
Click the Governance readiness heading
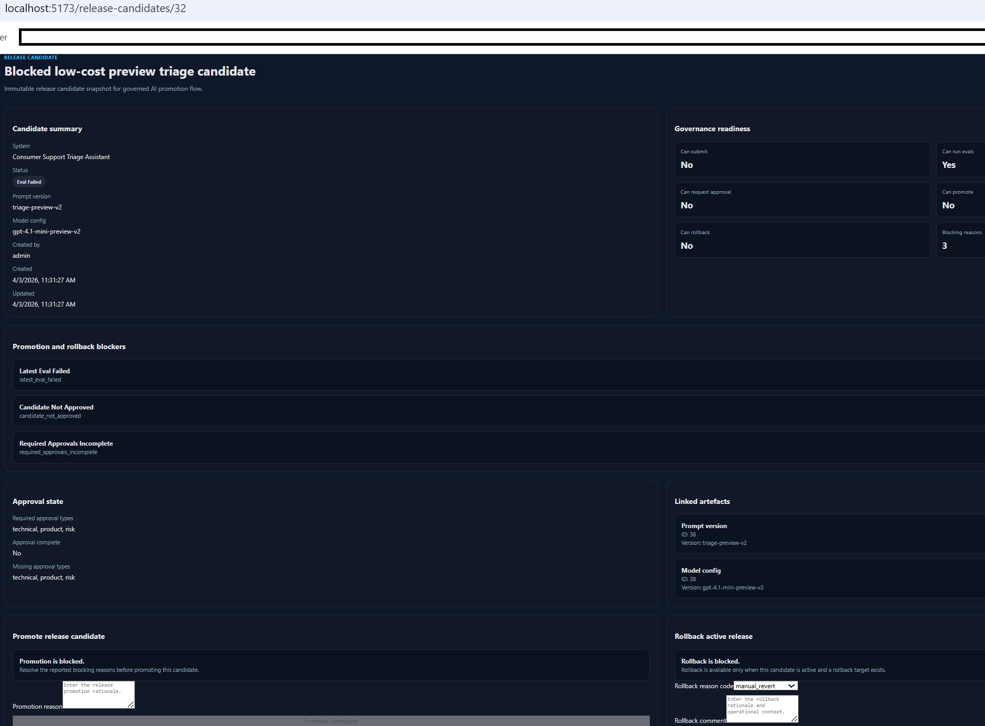(x=712, y=129)
